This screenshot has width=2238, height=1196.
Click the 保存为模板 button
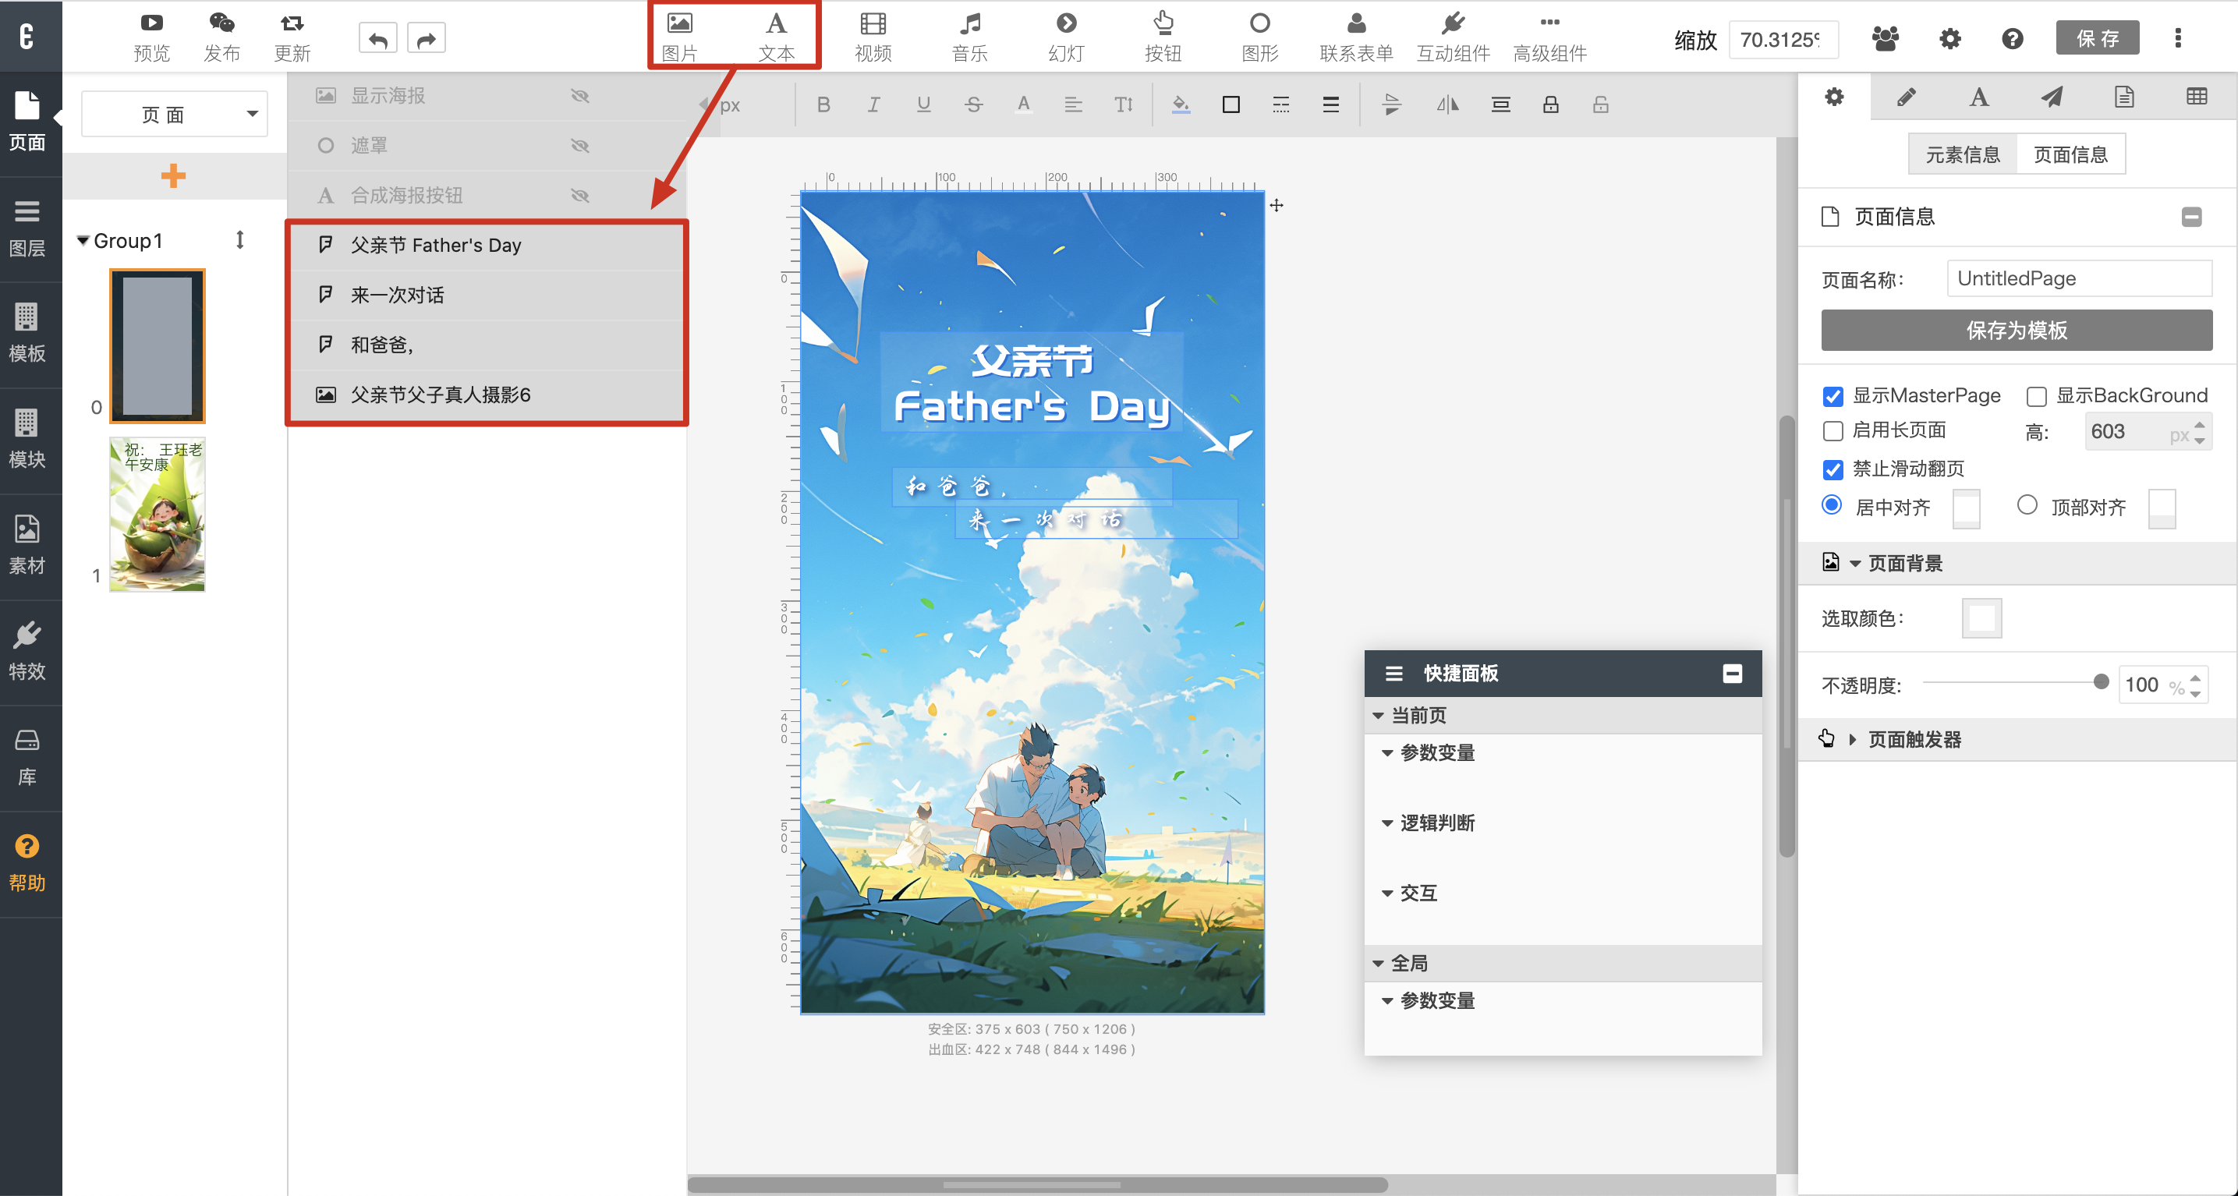(2016, 330)
